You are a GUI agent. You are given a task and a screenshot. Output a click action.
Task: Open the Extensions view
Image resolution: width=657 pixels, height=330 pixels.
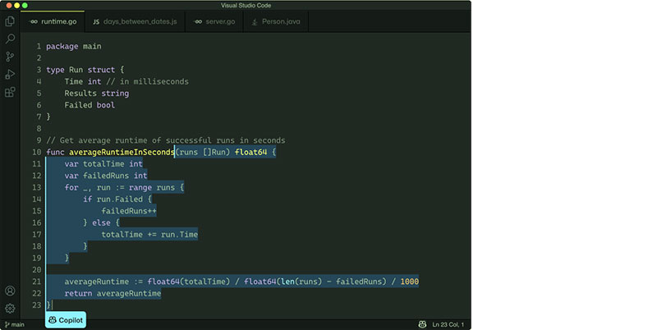[10, 92]
